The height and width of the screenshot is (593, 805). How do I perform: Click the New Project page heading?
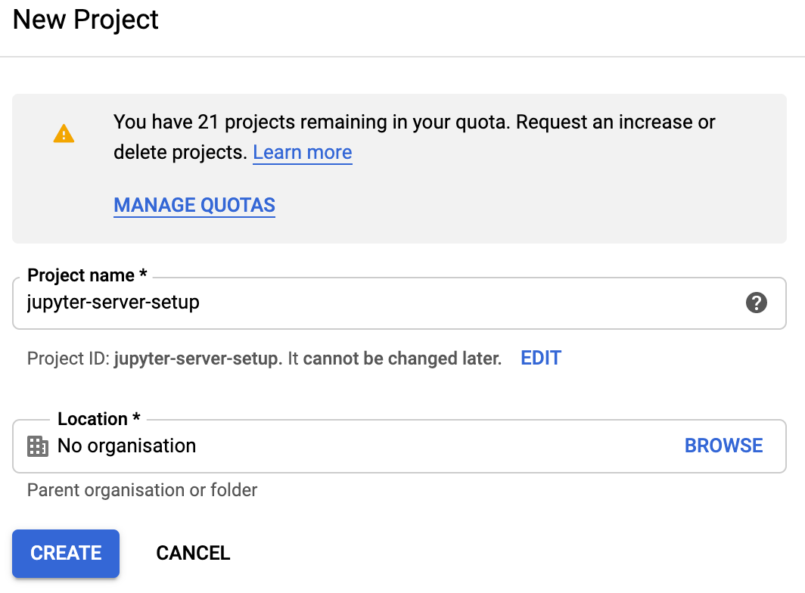85,20
